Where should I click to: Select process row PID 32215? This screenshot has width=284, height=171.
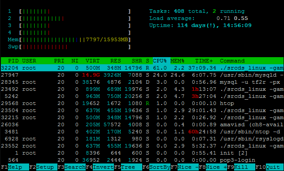142,117
